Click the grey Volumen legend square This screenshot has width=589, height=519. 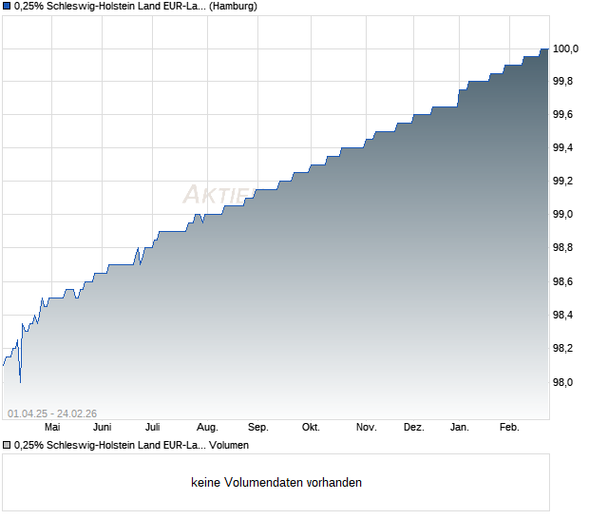pyautogui.click(x=7, y=445)
